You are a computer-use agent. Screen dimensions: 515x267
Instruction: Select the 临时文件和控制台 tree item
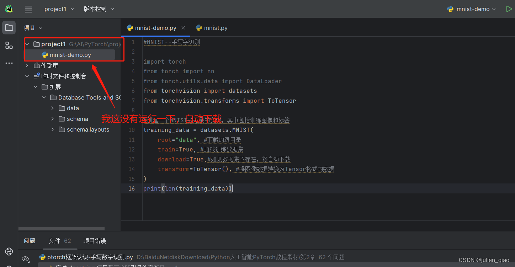click(60, 76)
